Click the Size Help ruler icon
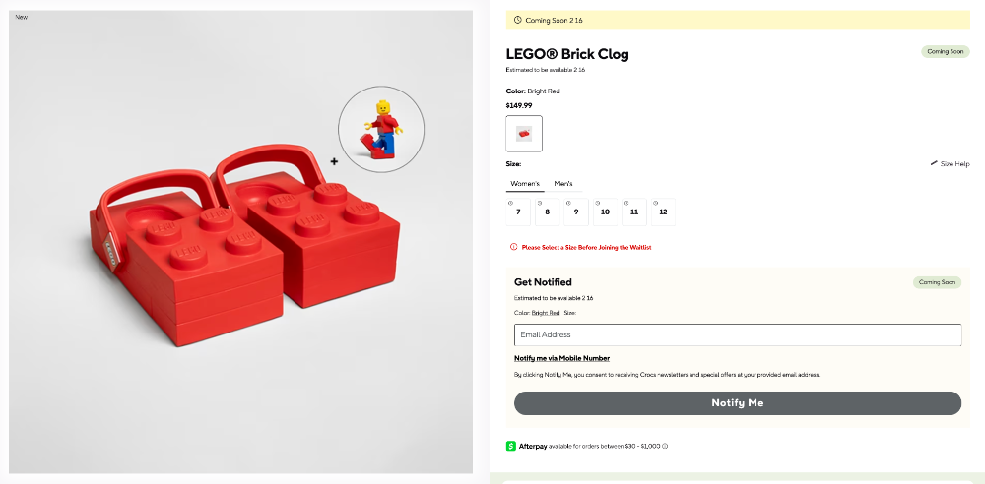The width and height of the screenshot is (985, 484). 933,163
